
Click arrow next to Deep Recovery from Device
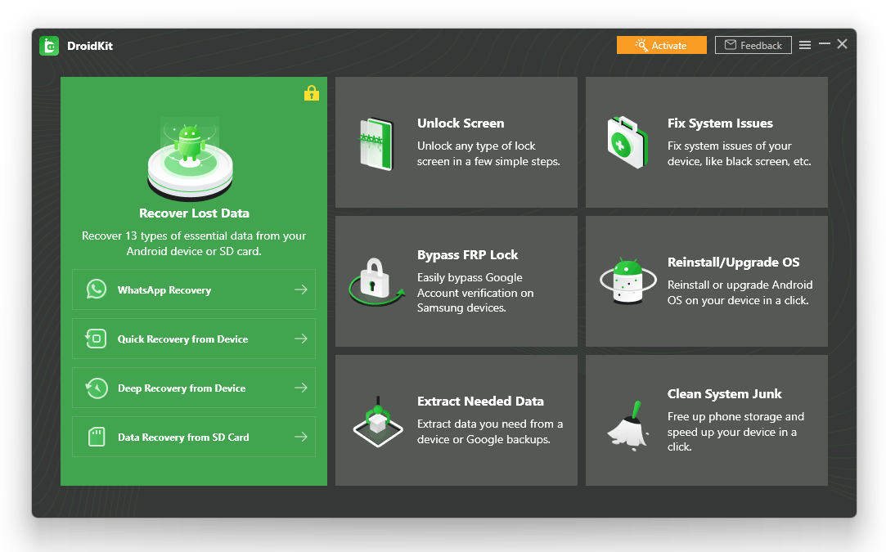301,388
